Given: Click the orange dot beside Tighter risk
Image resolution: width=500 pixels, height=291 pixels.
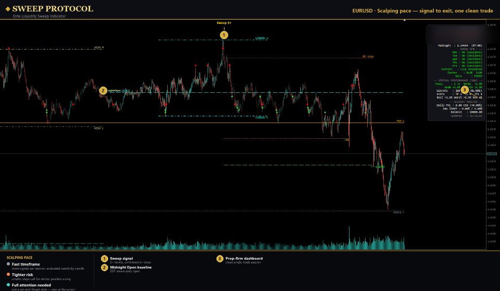Looking at the screenshot, I should point(8,274).
